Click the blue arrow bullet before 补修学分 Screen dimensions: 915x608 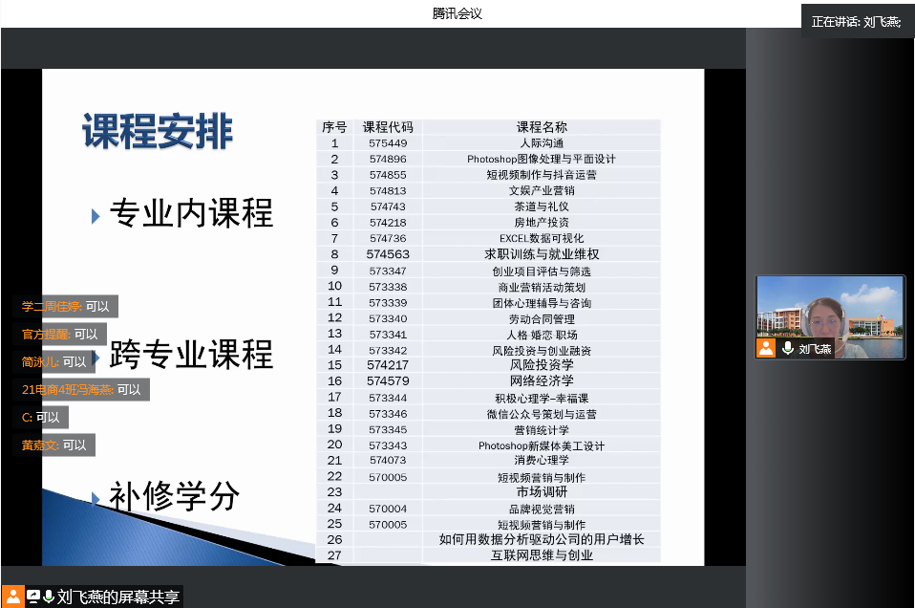tap(96, 498)
